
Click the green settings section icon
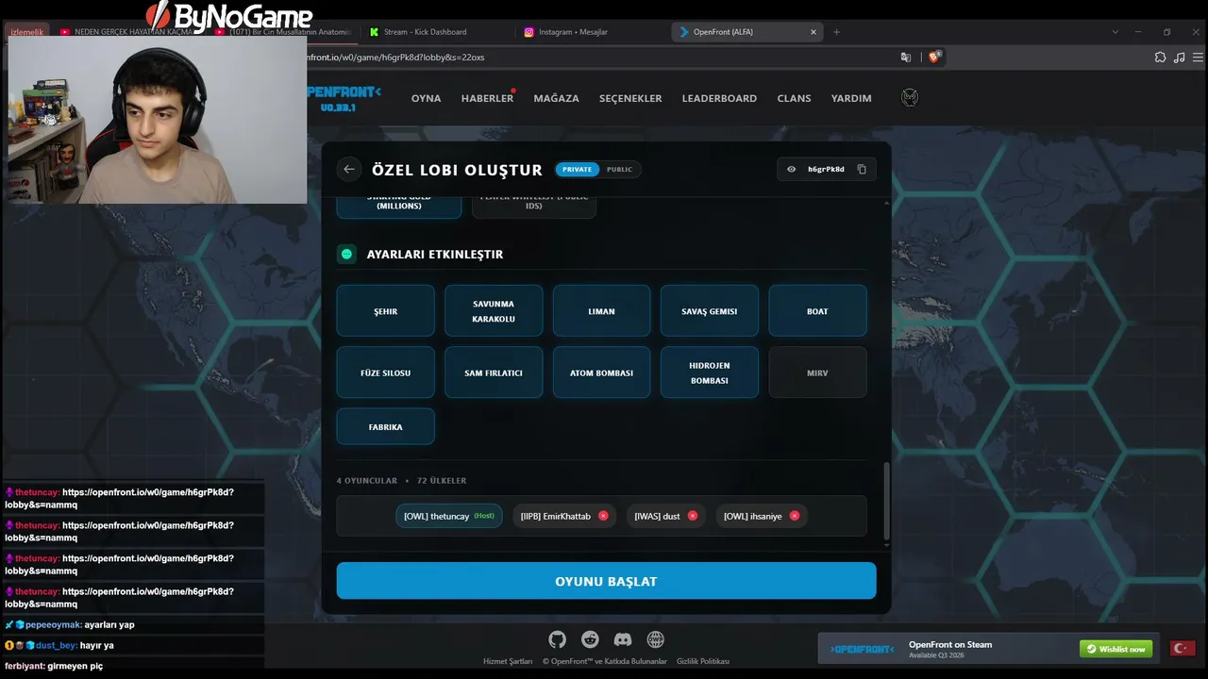(346, 254)
